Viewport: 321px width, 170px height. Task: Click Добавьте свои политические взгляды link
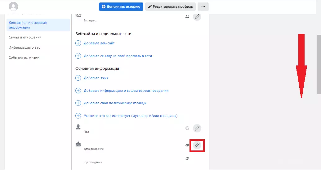(x=115, y=103)
